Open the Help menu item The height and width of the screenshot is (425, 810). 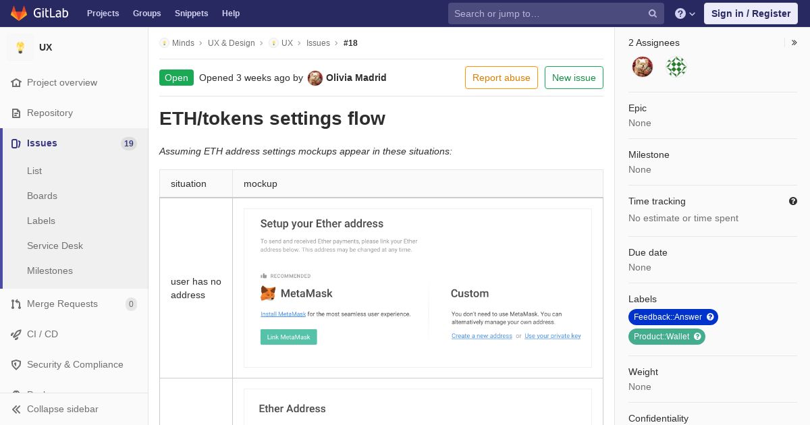(231, 13)
